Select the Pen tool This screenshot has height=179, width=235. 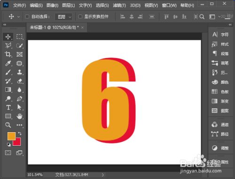click(x=19, y=98)
